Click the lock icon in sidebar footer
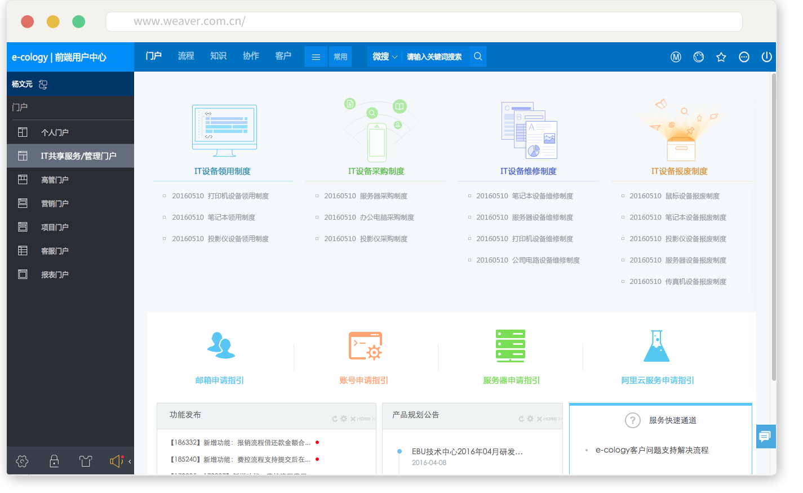Screen dimensions: 803x493 click(x=54, y=461)
